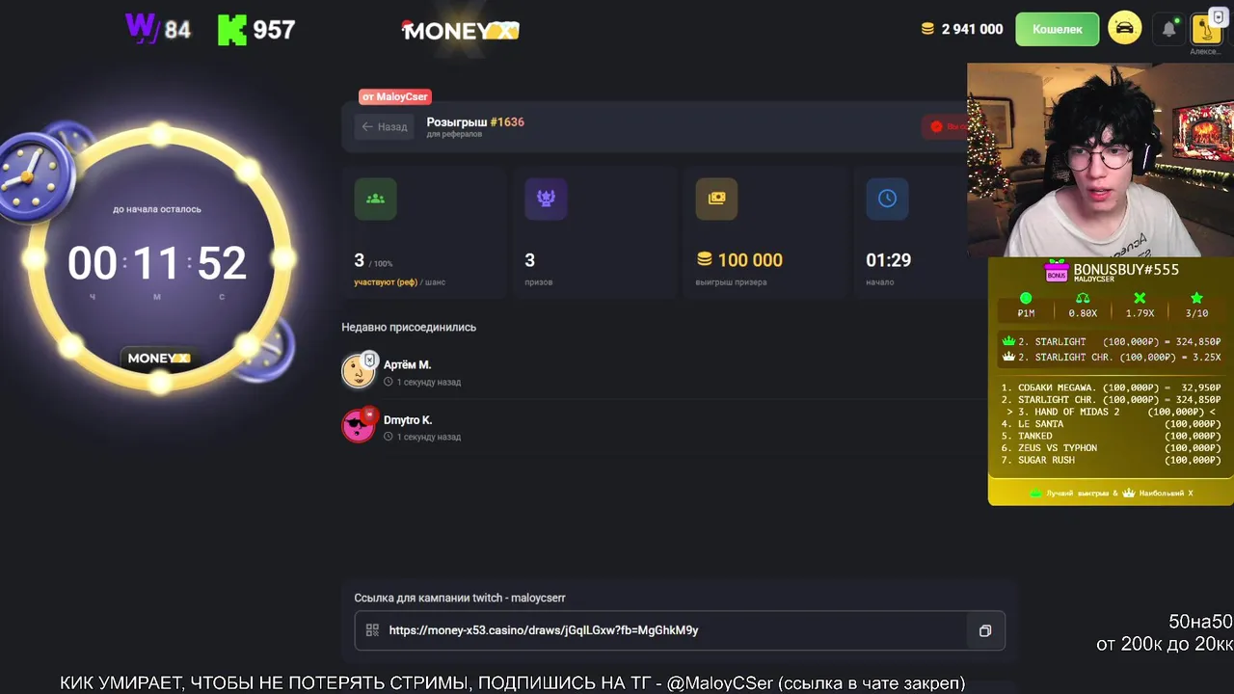Click the coin balance 2 941 000
The width and height of the screenshot is (1234, 694).
pos(962,29)
